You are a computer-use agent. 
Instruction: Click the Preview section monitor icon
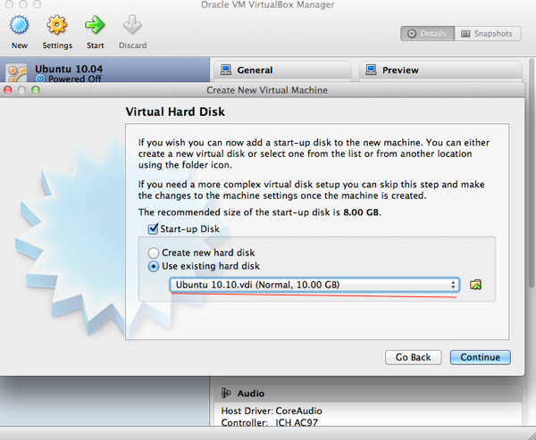click(x=371, y=70)
